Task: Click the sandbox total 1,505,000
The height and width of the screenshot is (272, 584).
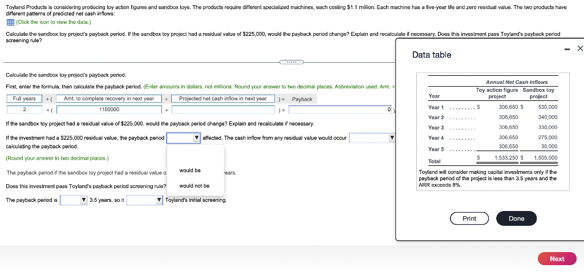Action: coord(546,157)
